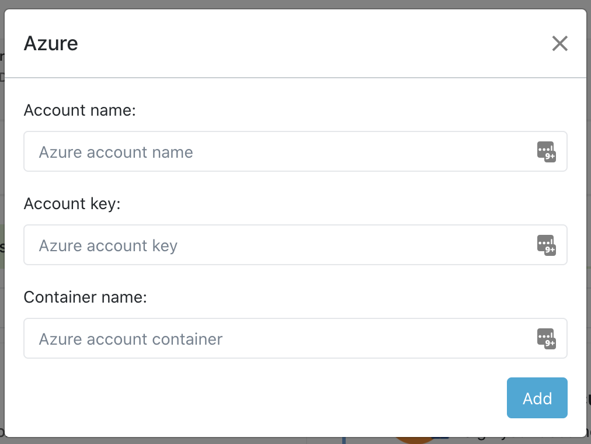591x444 pixels.
Task: Click the "Account key:" label
Action: (x=71, y=203)
